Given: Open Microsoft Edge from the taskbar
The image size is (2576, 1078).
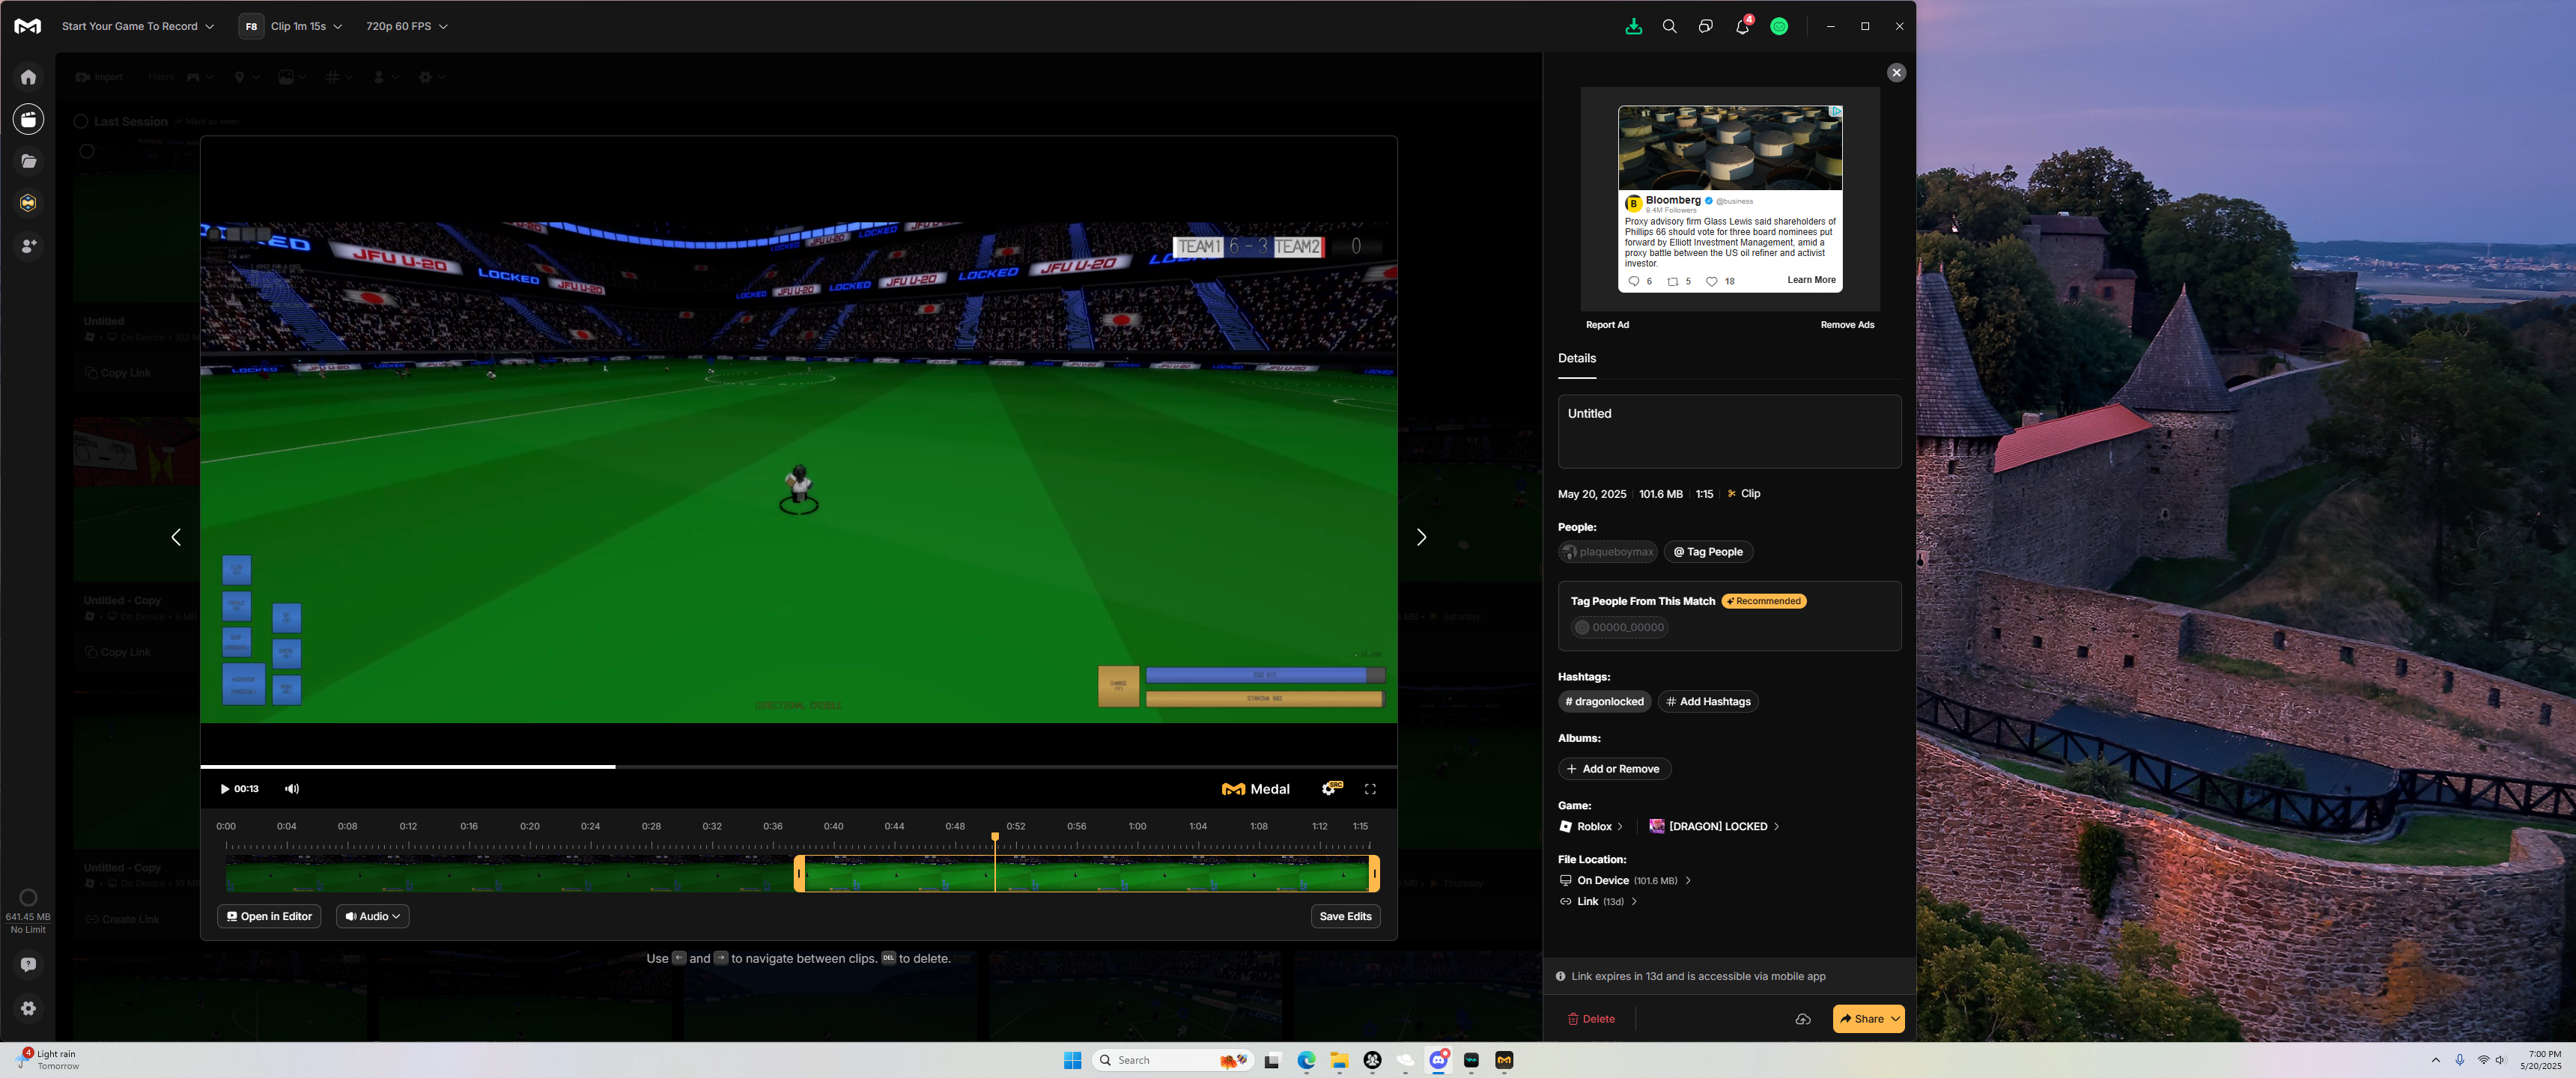Looking at the screenshot, I should click(1306, 1061).
